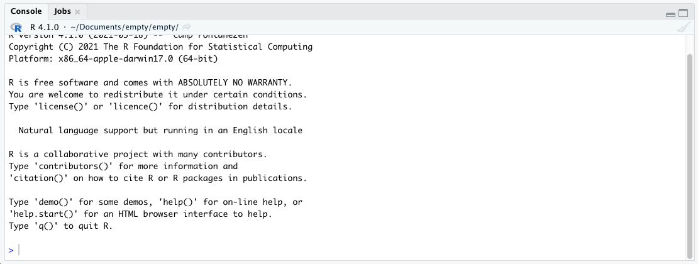This screenshot has width=698, height=264.
Task: Close the Jobs tab
Action: (x=77, y=12)
